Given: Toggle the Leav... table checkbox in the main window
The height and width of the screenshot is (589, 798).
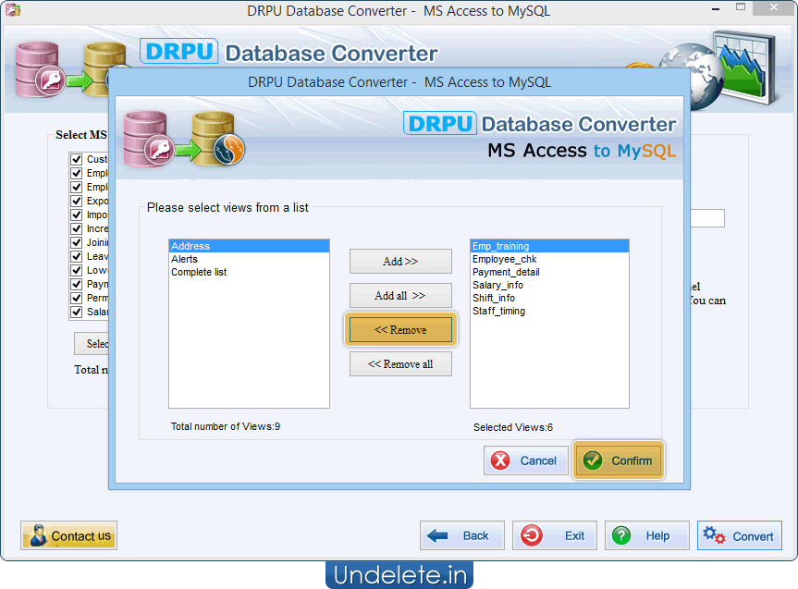Looking at the screenshot, I should pyautogui.click(x=77, y=256).
